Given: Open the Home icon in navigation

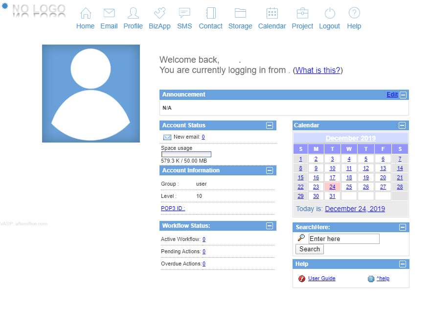Looking at the screenshot, I should tap(86, 13).
